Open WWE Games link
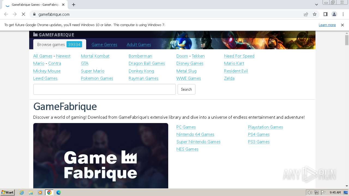 click(189, 78)
